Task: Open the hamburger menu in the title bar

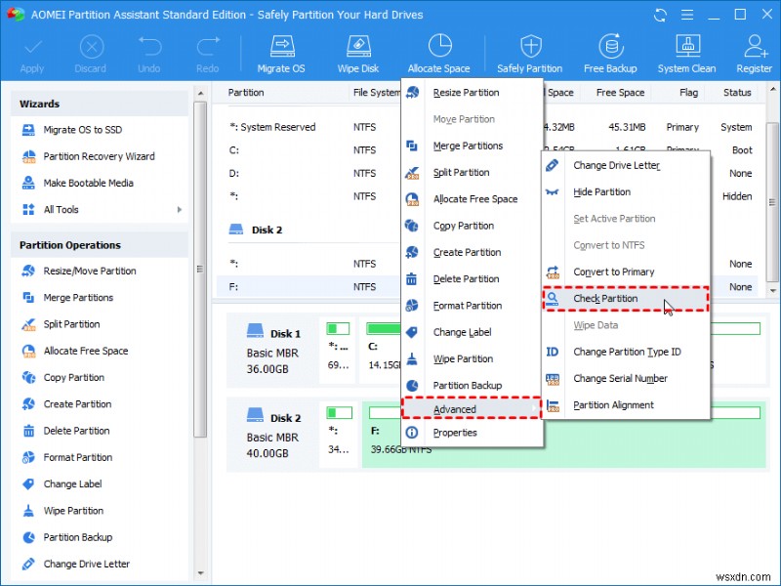Action: tap(687, 15)
